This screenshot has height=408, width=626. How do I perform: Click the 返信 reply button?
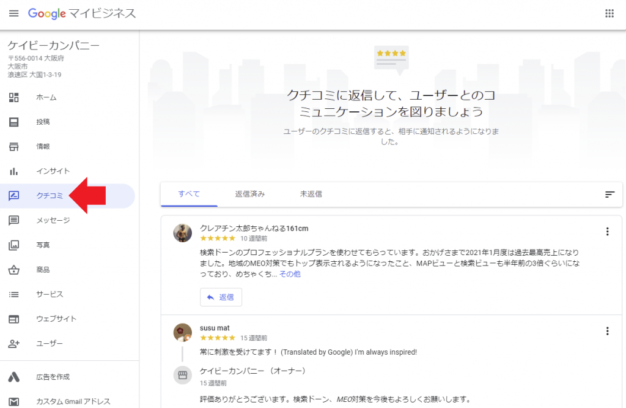click(221, 297)
